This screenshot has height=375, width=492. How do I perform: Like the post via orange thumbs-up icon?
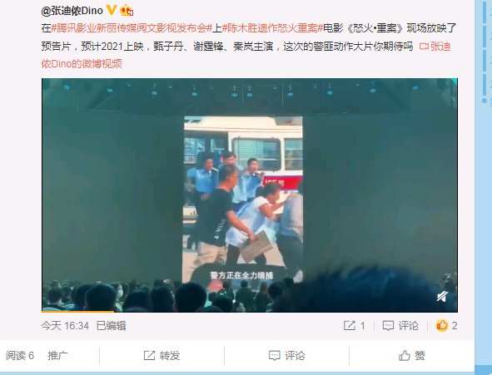(442, 325)
